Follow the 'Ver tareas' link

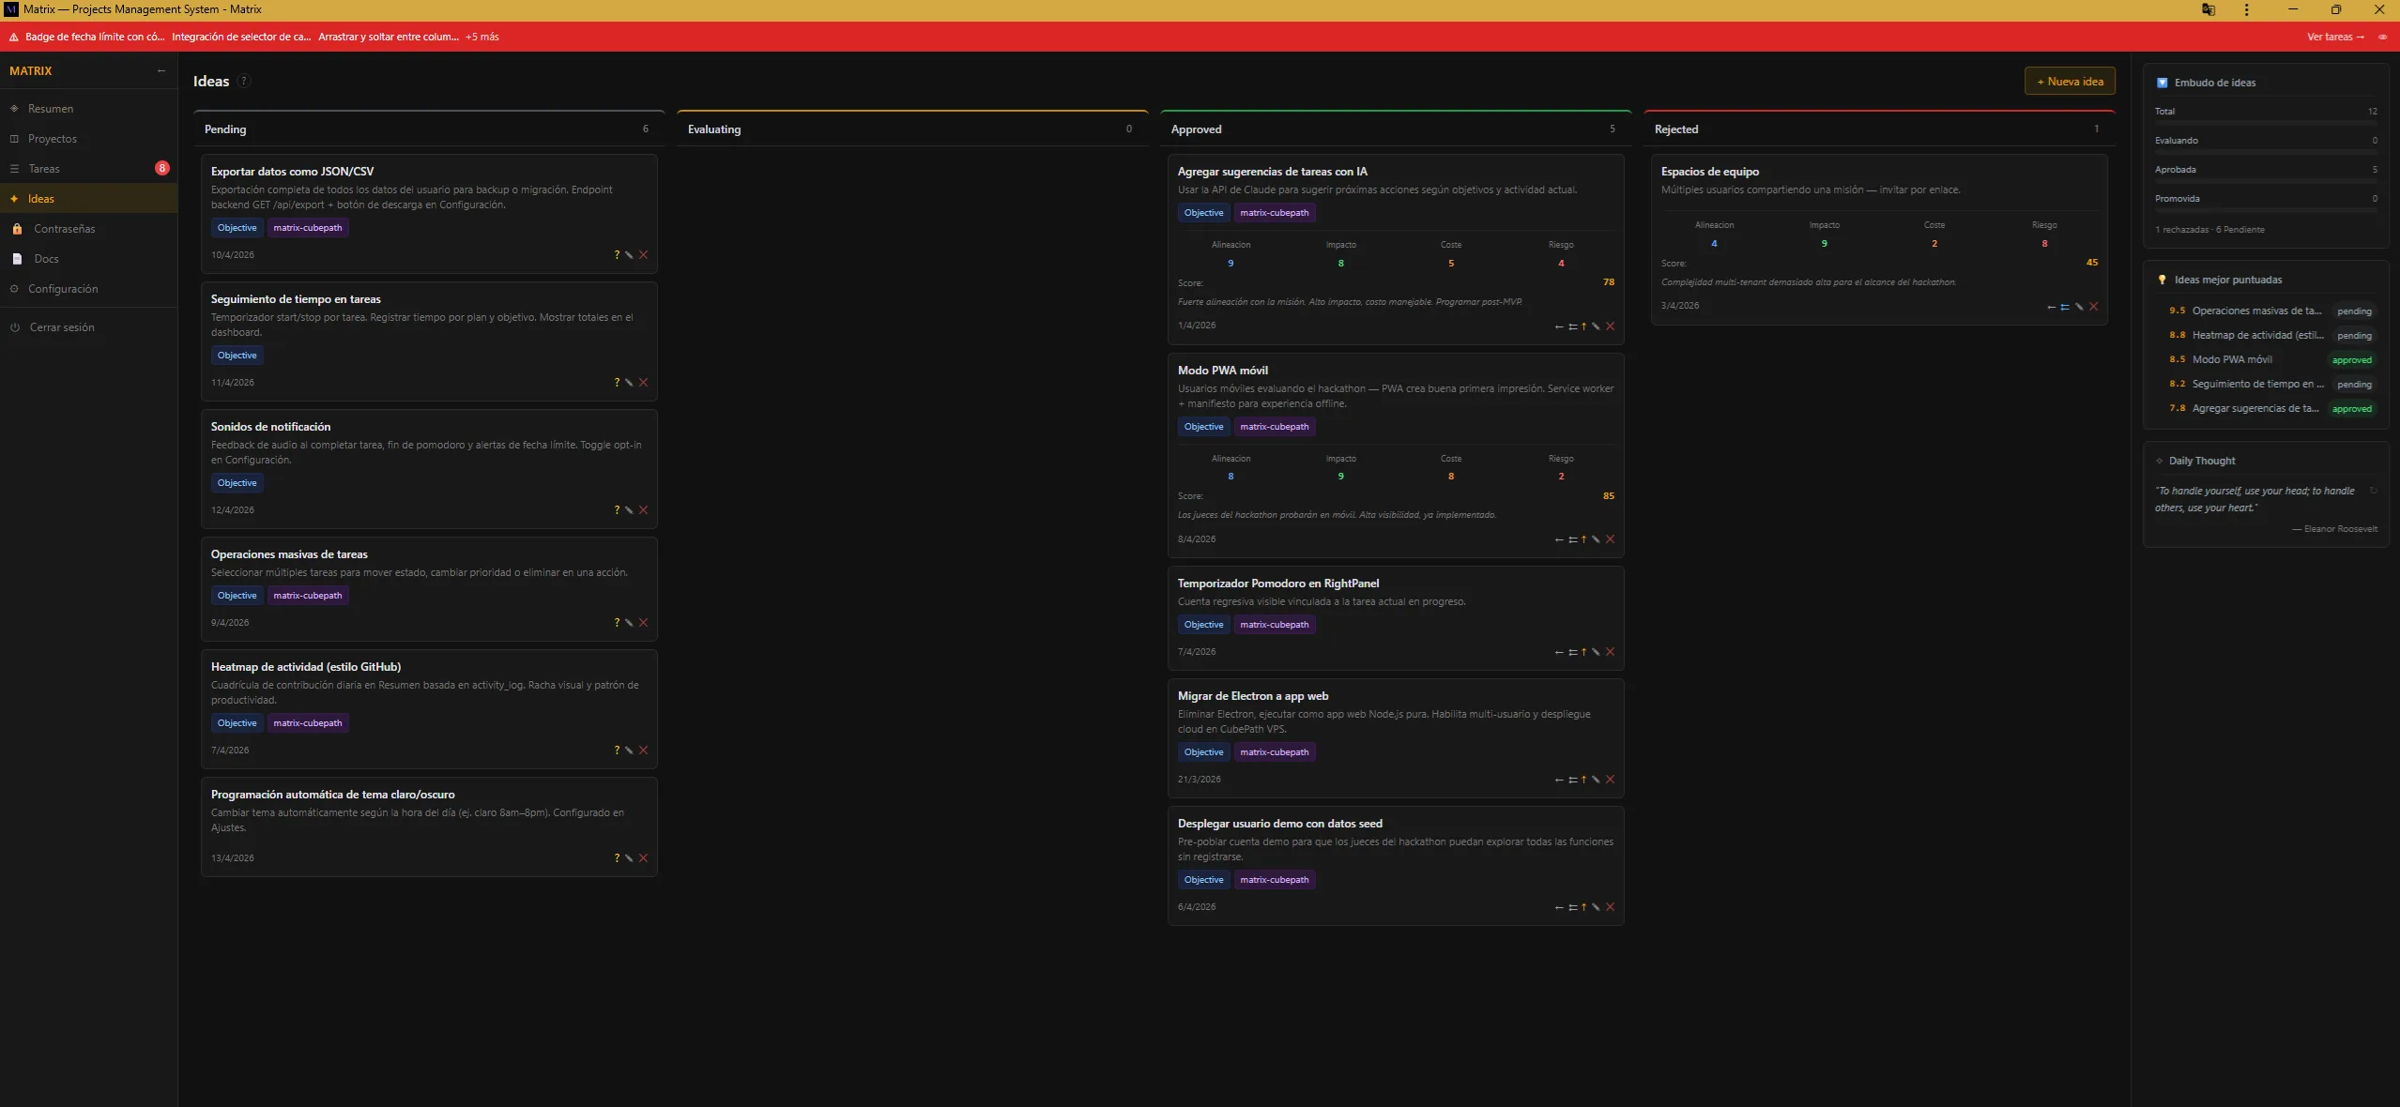(2334, 37)
